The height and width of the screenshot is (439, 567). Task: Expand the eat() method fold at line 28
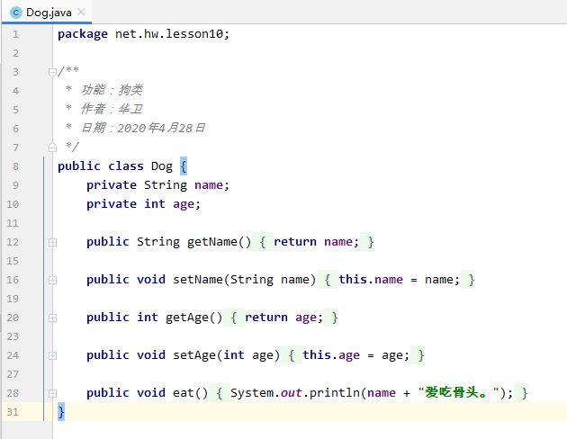coord(52,393)
